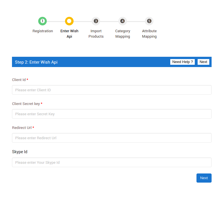The height and width of the screenshot is (198, 223).
Task: Click the Step 2: Enter Wish Api heading
Action: 36,62
